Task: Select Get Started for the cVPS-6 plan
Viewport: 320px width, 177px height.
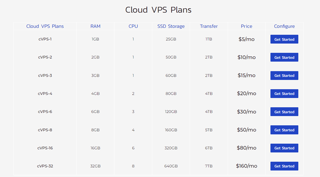Action: (284, 112)
